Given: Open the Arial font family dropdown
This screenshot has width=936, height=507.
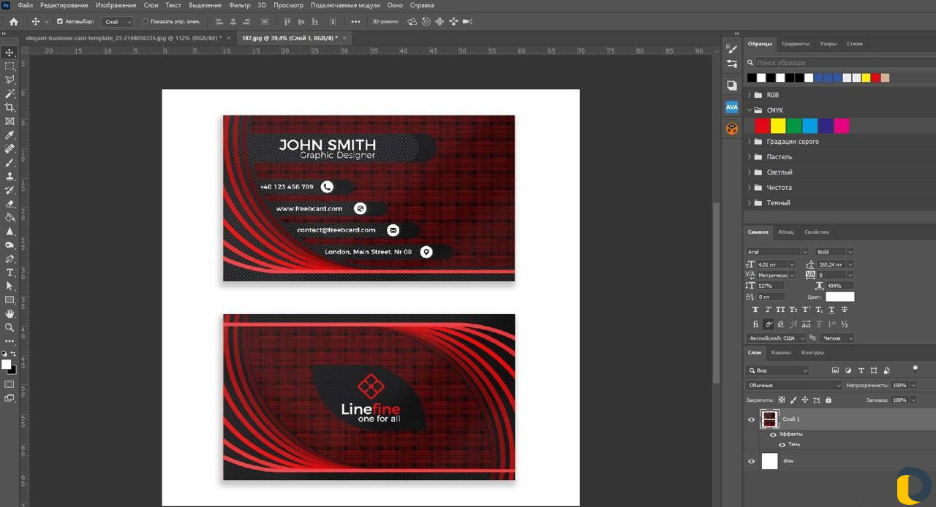Looking at the screenshot, I should tap(777, 252).
